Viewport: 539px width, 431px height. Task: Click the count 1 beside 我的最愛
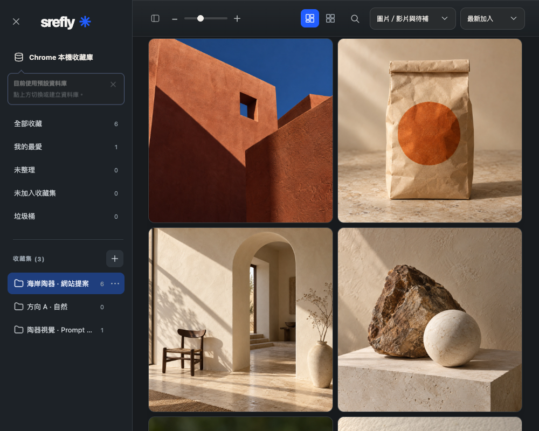[x=116, y=147]
